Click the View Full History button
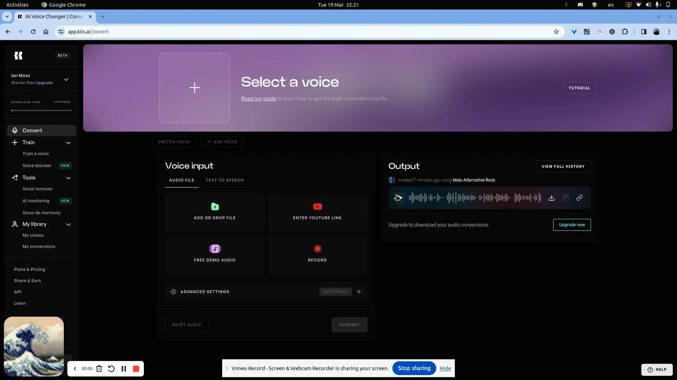The width and height of the screenshot is (677, 380). 563,166
